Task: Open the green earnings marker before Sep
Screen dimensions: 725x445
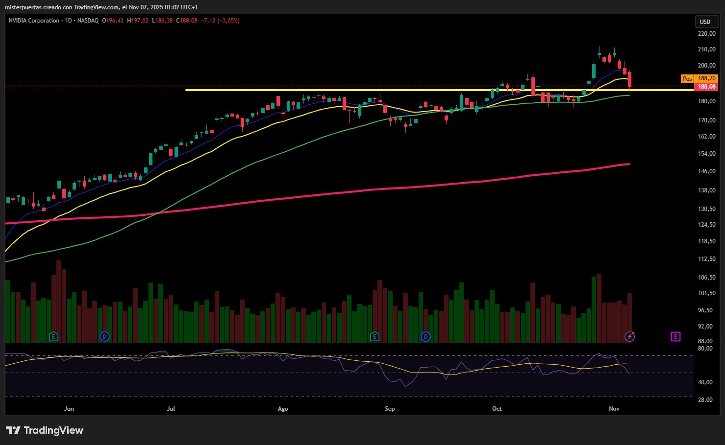Action: [375, 336]
